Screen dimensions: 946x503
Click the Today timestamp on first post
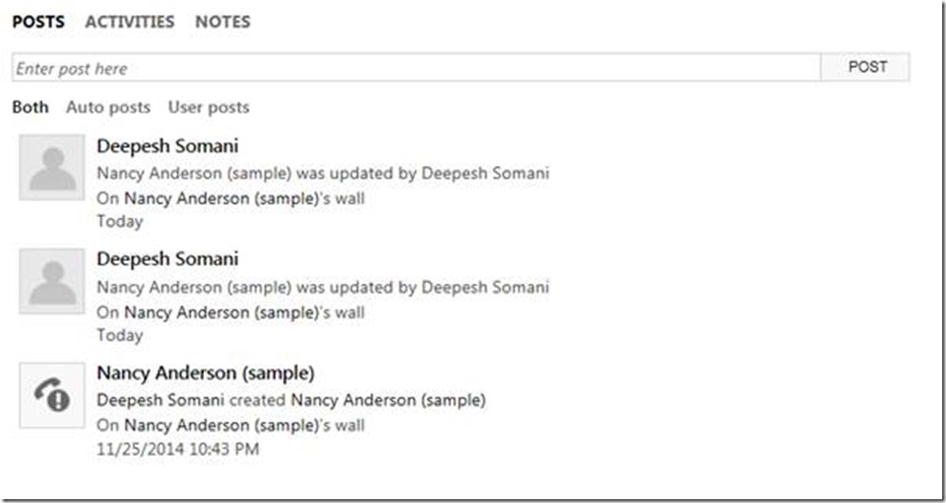click(120, 221)
